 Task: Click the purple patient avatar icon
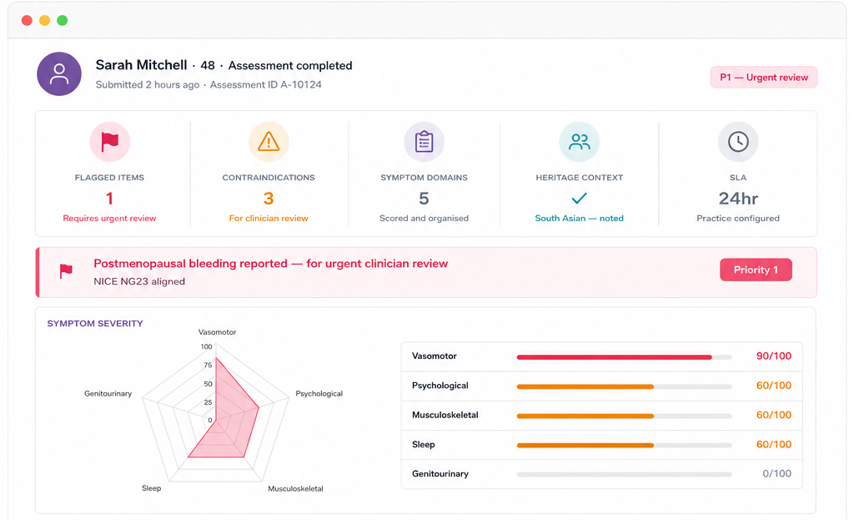[59, 73]
